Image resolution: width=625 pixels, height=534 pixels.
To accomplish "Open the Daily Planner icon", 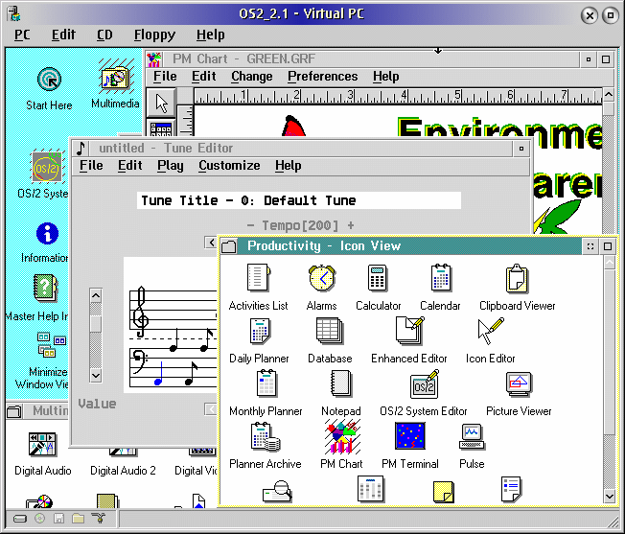I will tap(260, 331).
